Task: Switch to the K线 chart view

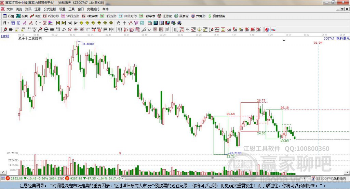Action: click(35, 16)
